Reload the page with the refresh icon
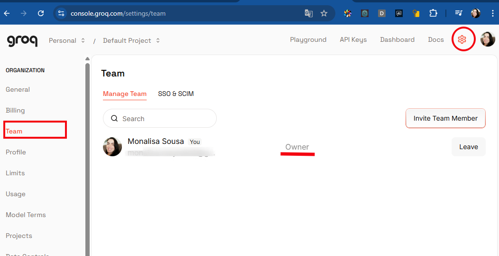 tap(41, 13)
